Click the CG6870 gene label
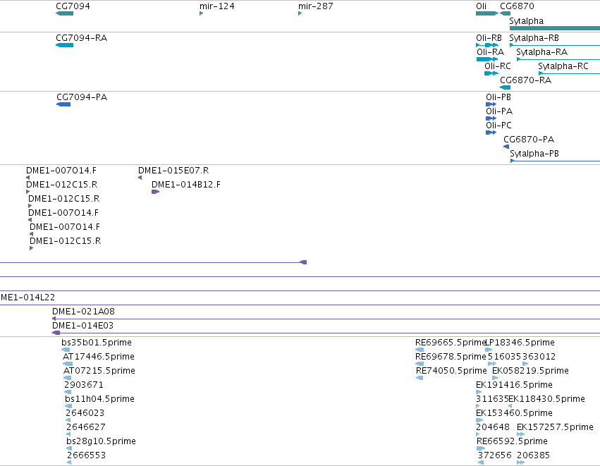The height and width of the screenshot is (466, 600). click(x=517, y=6)
